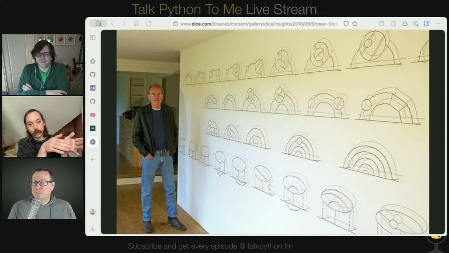Click the extension icon with a blue badge
Screen dimensions: 449x253
click(x=416, y=24)
